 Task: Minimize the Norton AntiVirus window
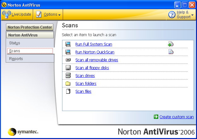(177, 5)
